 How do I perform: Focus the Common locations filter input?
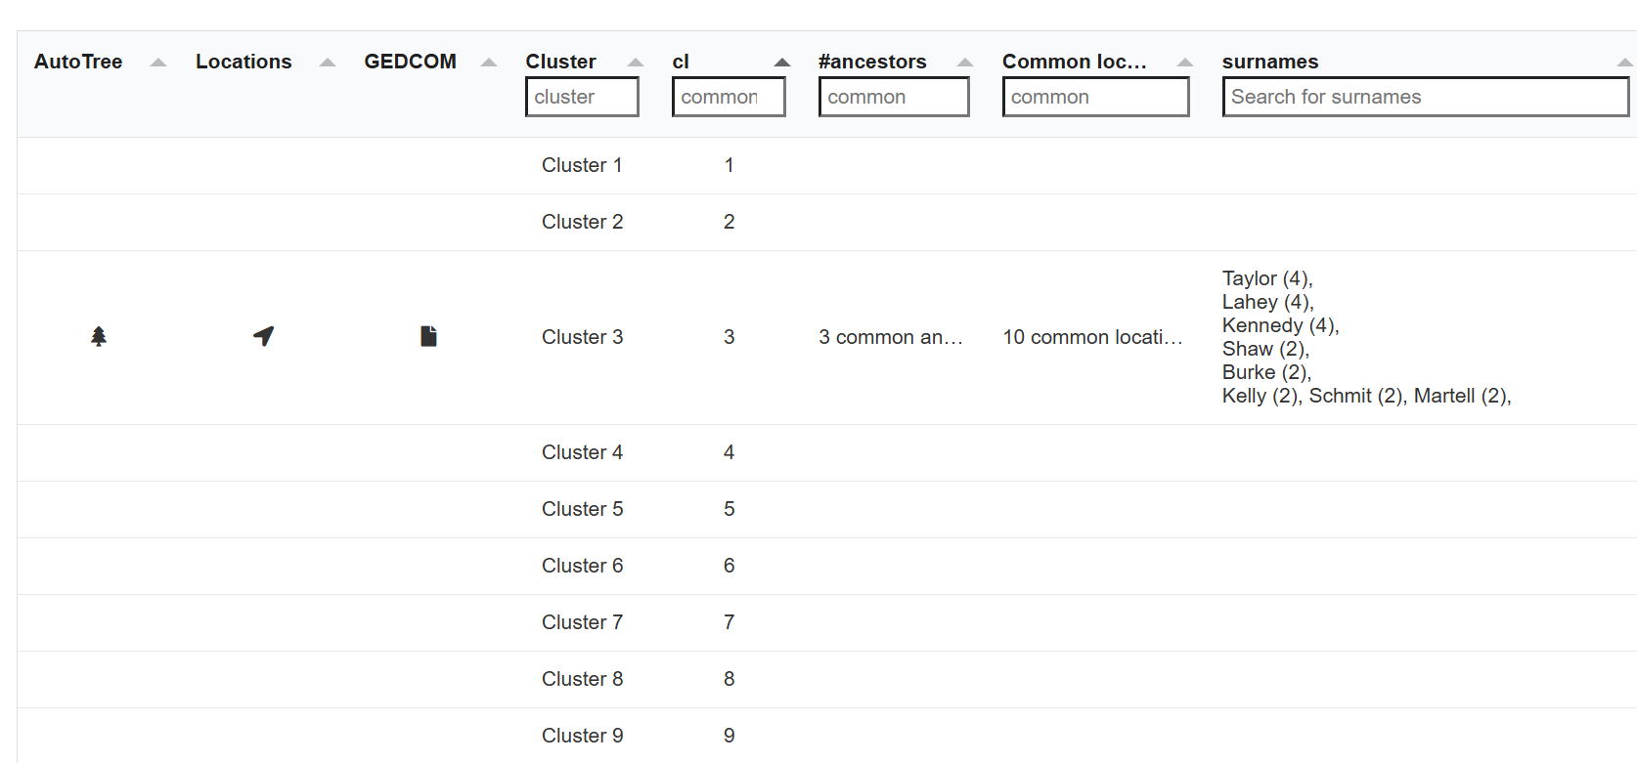(1095, 97)
